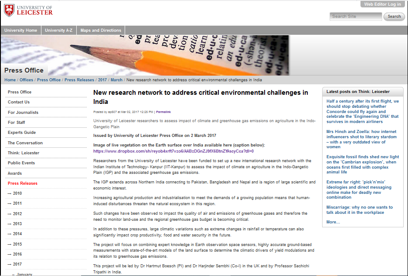Click the article headline about India
Viewport: 408px width, 276px height.
coord(201,97)
